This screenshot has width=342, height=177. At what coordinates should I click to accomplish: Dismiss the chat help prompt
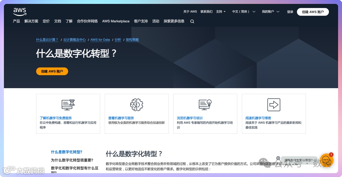pos(278,158)
